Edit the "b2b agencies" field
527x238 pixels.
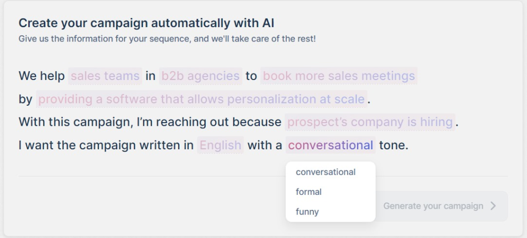[x=200, y=76]
